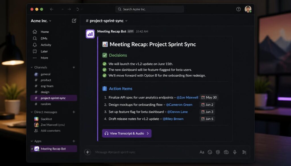Viewport: 291px width, 166px height.
Task: Click the Meeting Recap Bot sender name
Action: coord(112,31)
